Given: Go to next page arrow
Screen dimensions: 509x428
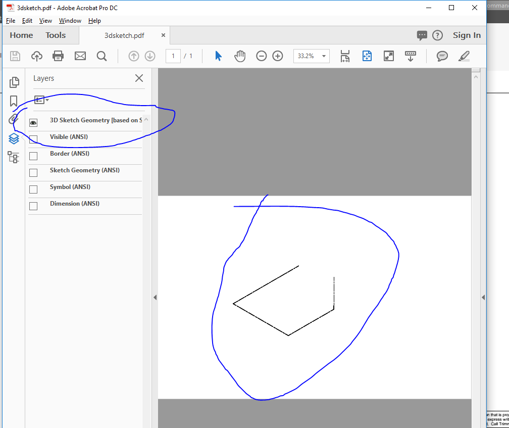Looking at the screenshot, I should (x=150, y=56).
